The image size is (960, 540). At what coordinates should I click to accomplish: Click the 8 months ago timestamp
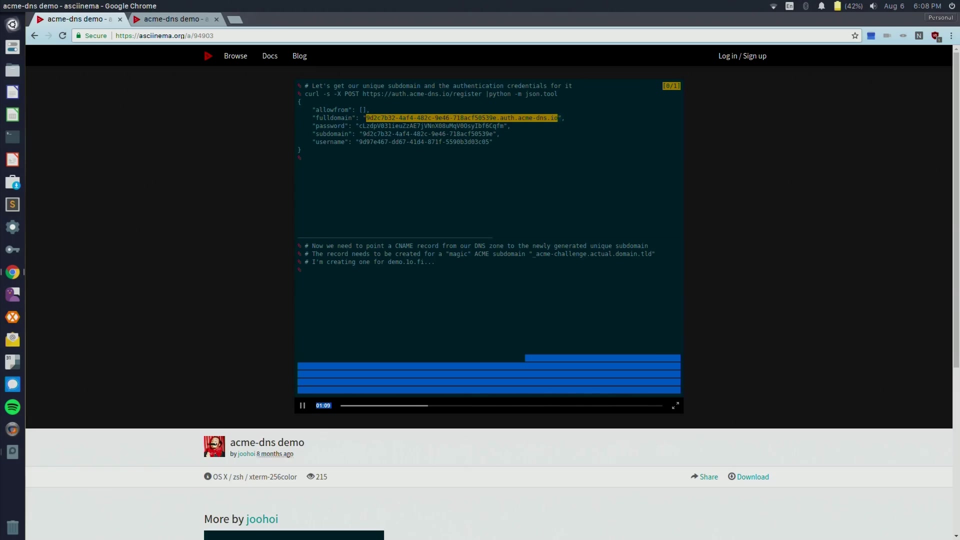[x=275, y=454]
